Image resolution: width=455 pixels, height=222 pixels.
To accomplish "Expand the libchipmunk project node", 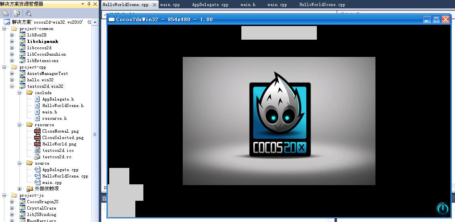I will pyautogui.click(x=12, y=41).
